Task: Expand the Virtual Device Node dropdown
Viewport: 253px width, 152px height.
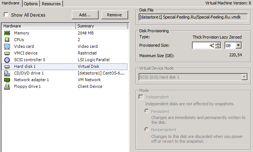Action: click(244, 77)
